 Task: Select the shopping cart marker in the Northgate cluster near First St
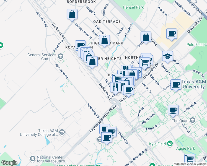coord(117,78)
